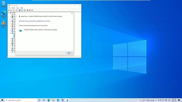
Task: Open Mail app from the taskbar
Action: click(x=58, y=100)
